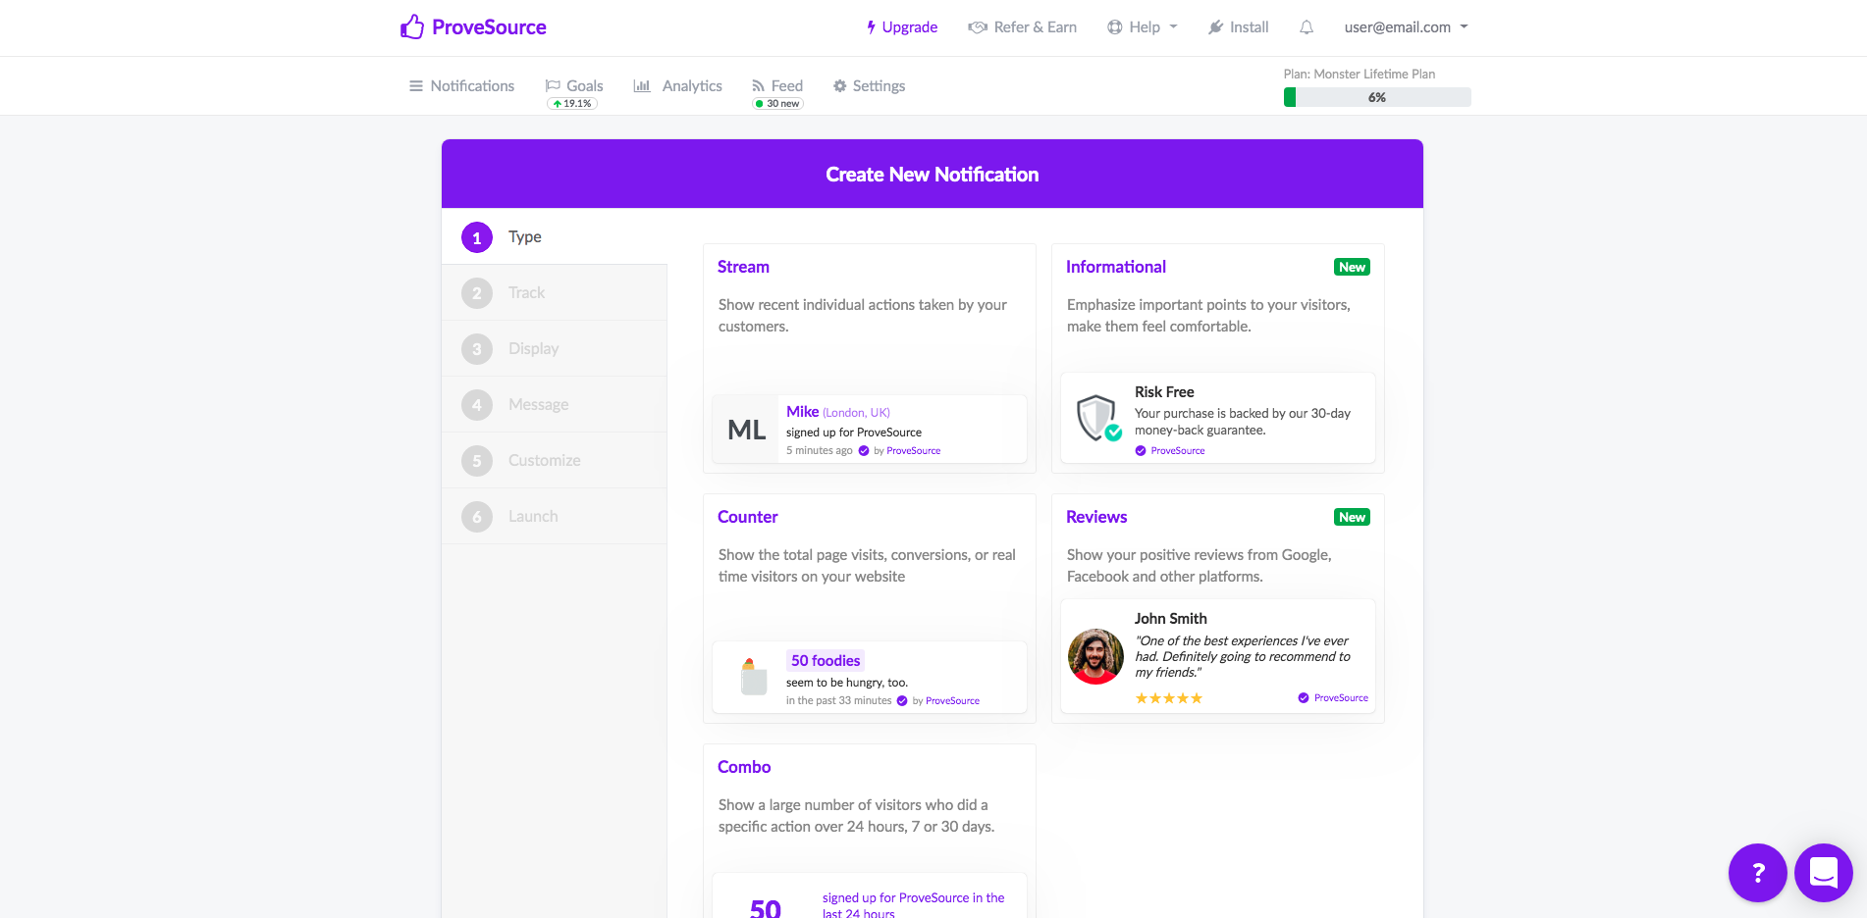Click the 19.1% Goals badge
This screenshot has width=1867, height=918.
pos(572,104)
